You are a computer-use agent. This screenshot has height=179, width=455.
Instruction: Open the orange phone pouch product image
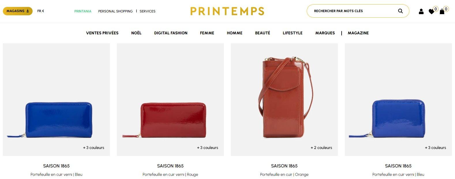284,98
